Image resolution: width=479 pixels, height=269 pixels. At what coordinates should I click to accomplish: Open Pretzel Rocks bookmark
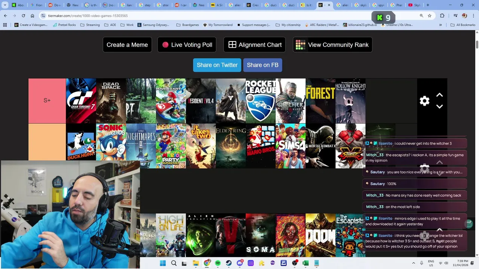point(65,25)
